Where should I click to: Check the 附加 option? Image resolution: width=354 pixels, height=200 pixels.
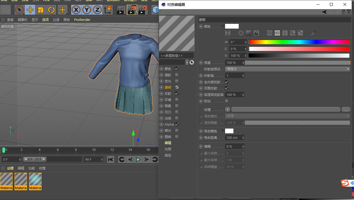coord(227,101)
